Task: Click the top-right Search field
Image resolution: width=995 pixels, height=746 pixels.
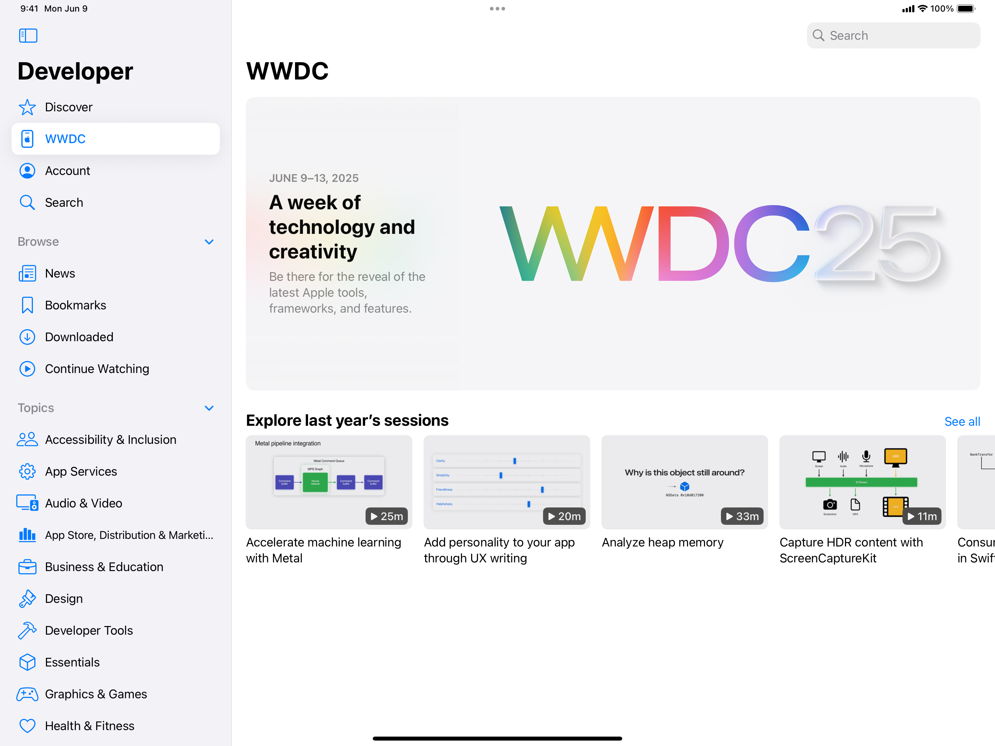Action: 893,35
